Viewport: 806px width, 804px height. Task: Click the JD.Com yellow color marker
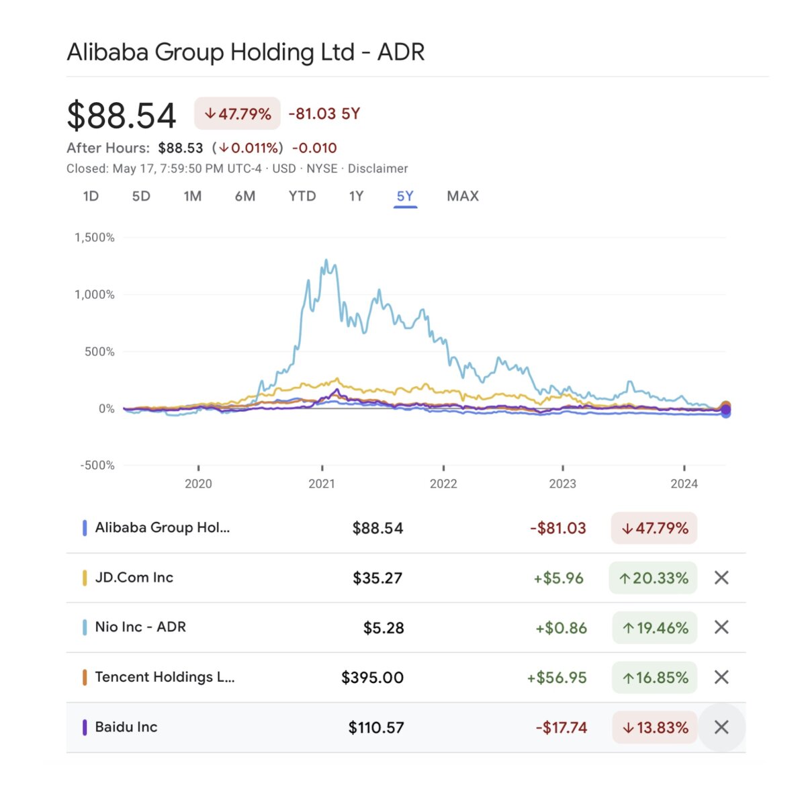coord(85,578)
